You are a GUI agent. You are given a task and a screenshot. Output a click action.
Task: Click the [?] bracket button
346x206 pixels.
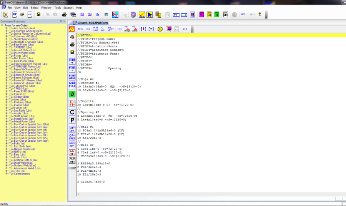point(151,29)
